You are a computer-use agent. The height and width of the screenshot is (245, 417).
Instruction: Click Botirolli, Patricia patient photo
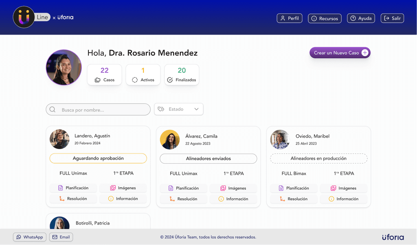(x=59, y=223)
